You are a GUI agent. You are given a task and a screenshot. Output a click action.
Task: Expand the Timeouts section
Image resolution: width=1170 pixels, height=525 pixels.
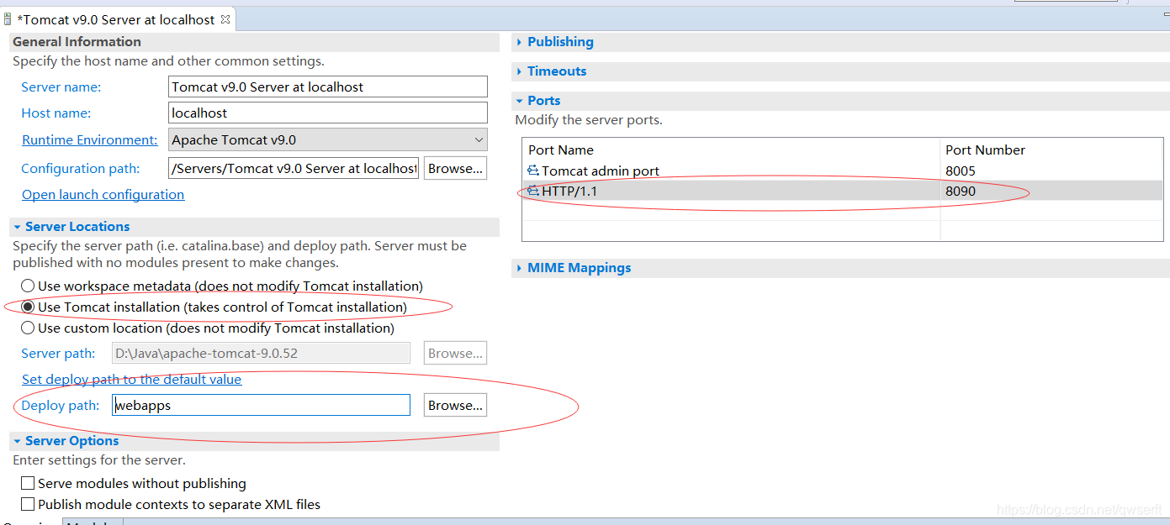[x=519, y=71]
